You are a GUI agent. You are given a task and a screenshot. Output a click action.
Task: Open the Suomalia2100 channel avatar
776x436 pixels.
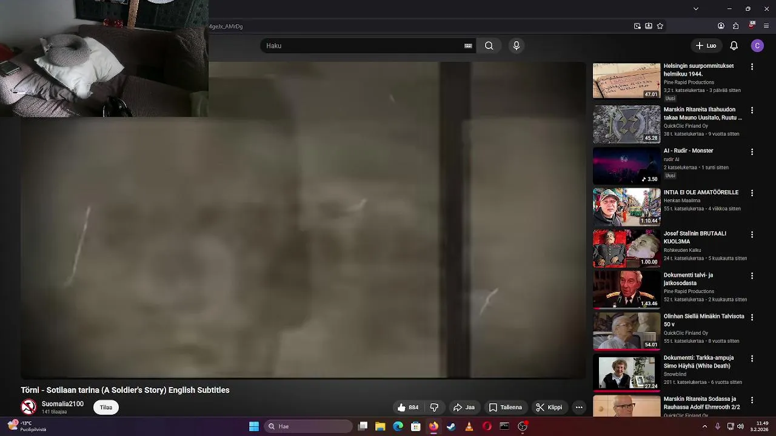click(28, 407)
